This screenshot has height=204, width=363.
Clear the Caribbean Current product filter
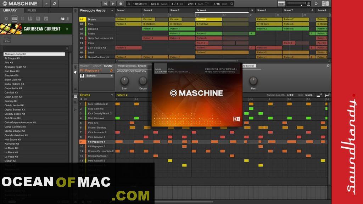[x=67, y=29]
